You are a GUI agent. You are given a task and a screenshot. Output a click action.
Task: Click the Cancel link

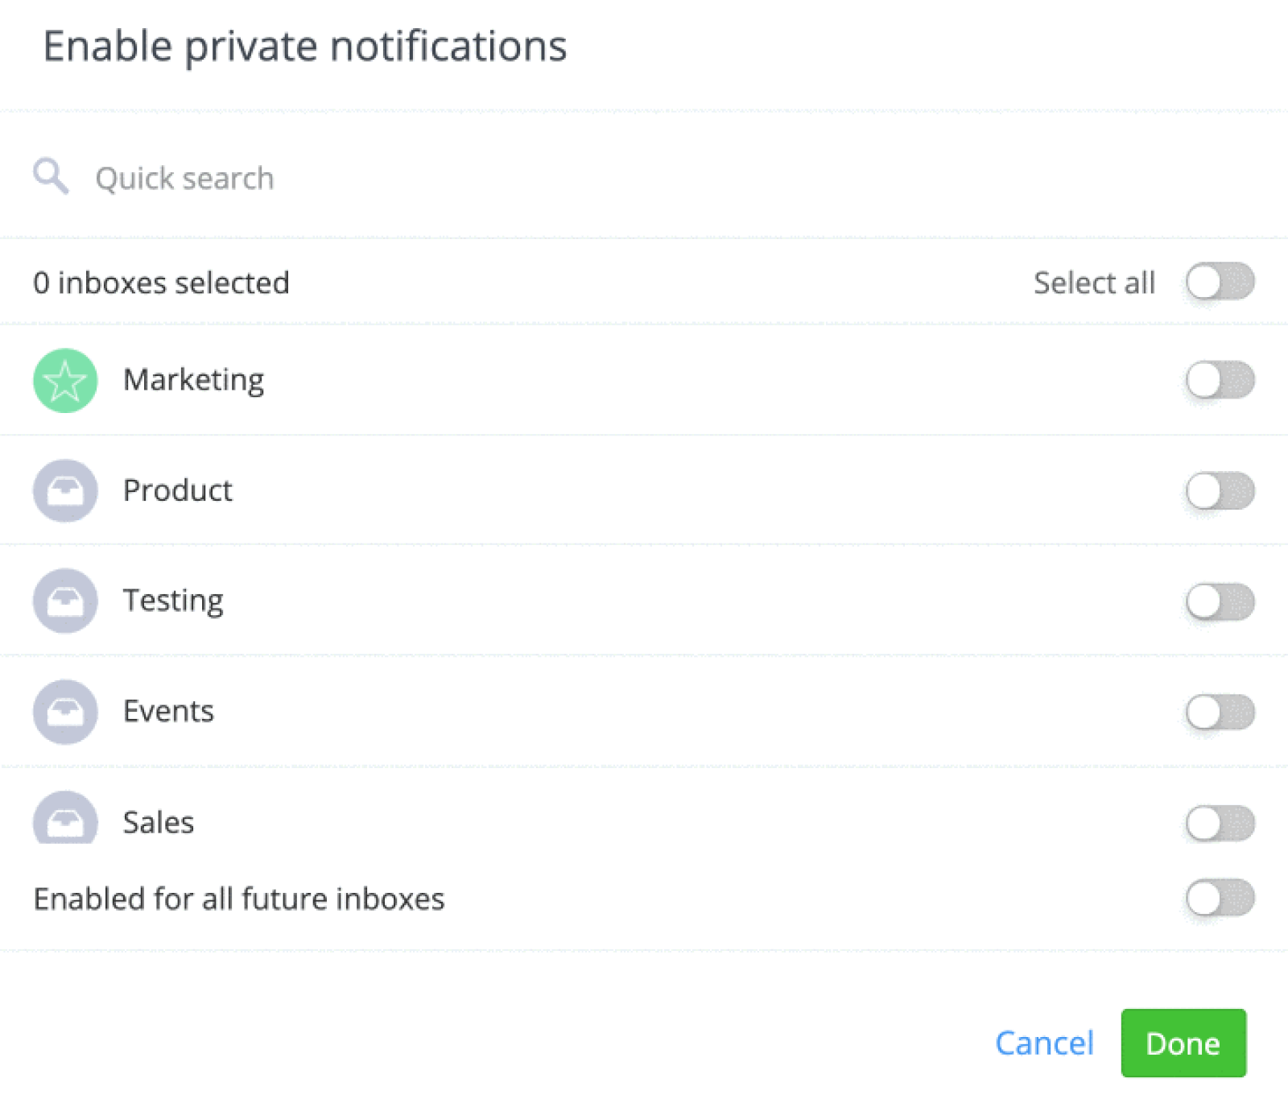pos(1044,1043)
